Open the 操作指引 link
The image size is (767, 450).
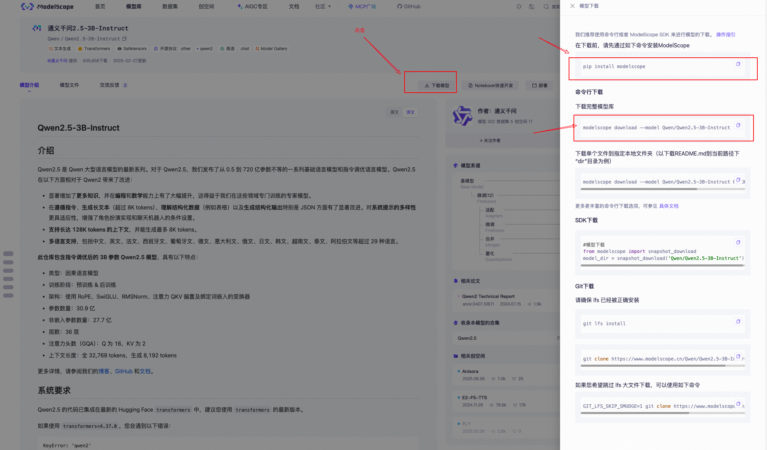726,35
